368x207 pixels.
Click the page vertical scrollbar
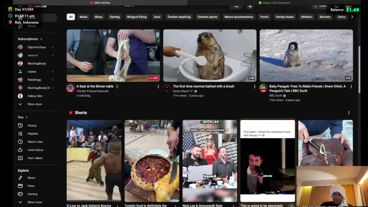click(359, 69)
